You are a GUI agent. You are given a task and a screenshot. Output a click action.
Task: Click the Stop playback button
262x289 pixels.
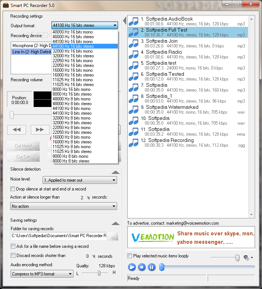coord(142,267)
